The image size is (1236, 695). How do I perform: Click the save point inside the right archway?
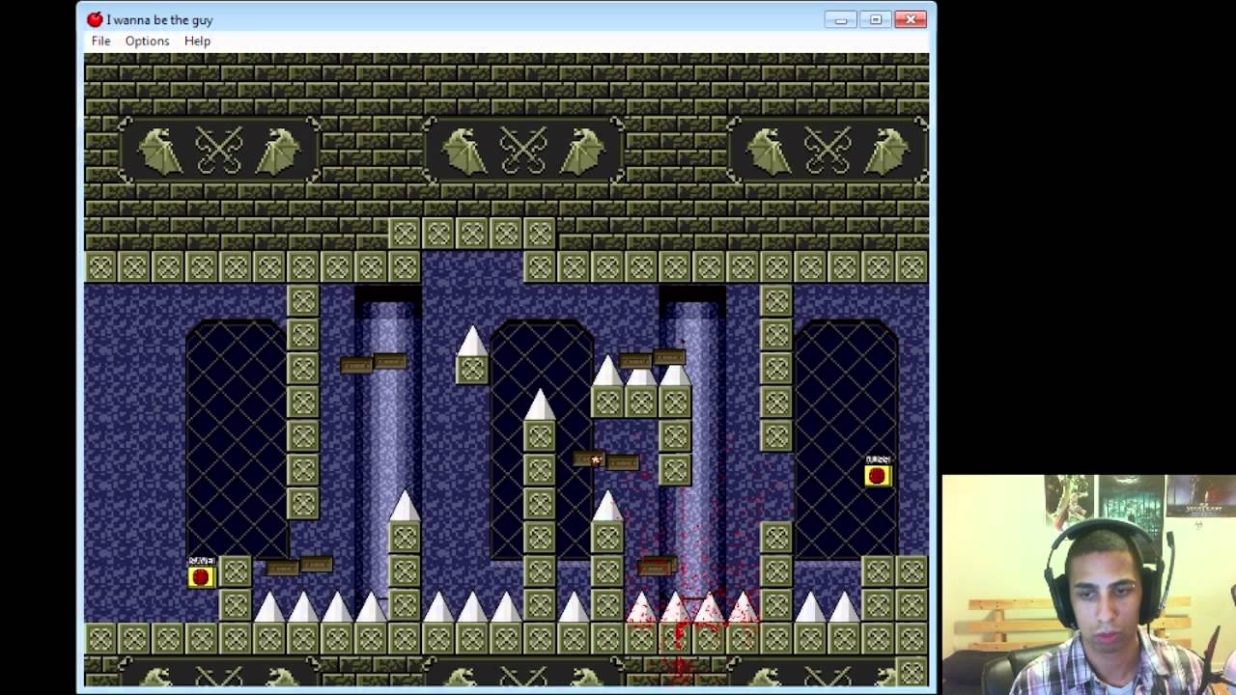point(877,473)
